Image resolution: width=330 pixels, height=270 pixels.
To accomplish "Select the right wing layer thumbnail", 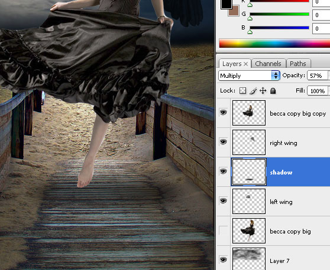I will click(249, 142).
